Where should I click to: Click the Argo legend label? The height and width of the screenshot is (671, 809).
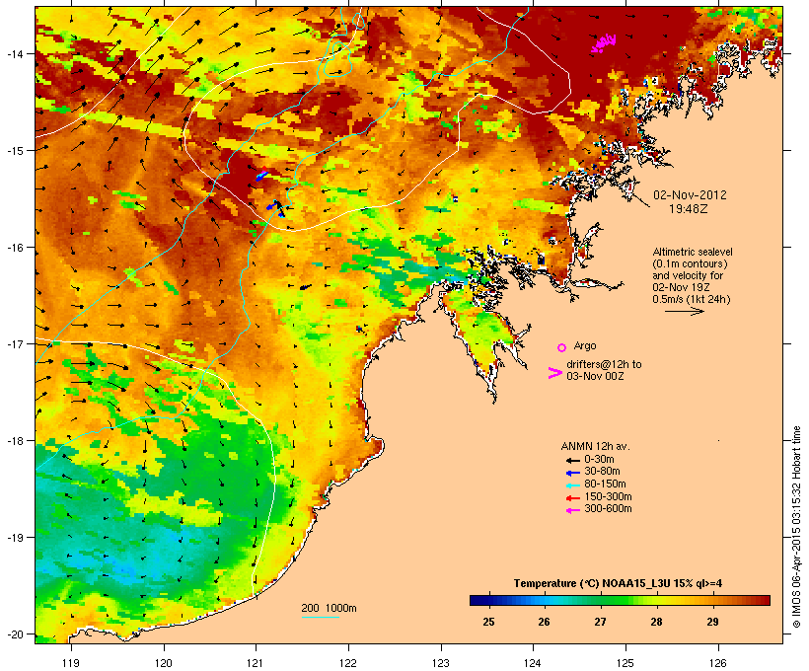pyautogui.click(x=585, y=345)
